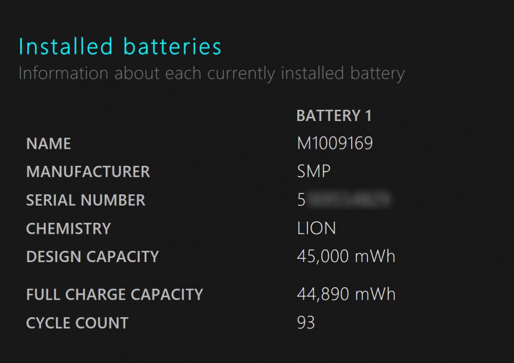Click the BATTERY 1 column header

point(334,116)
